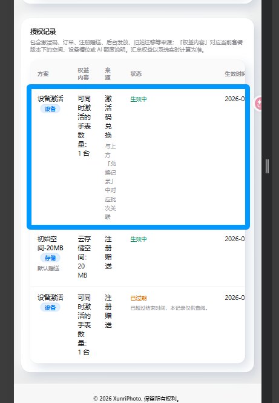This screenshot has height=403, width=279.
Task: Click the 设备 badge in the 激活码兑换 row
Action: 50,108
